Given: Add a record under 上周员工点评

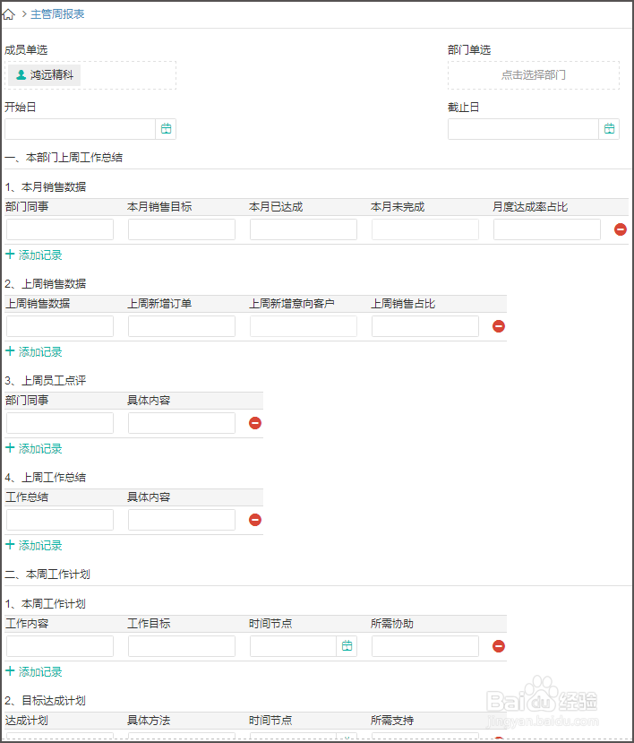Looking at the screenshot, I should [34, 449].
